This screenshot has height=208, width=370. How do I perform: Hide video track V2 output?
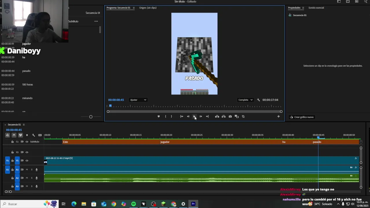click(x=27, y=152)
